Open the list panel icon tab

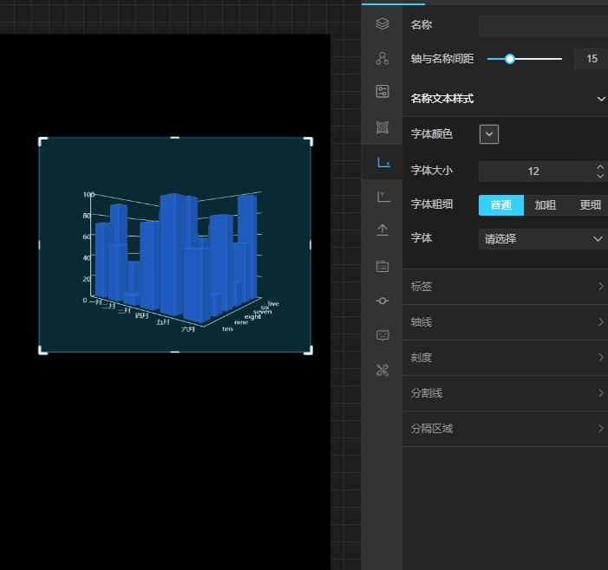(382, 267)
